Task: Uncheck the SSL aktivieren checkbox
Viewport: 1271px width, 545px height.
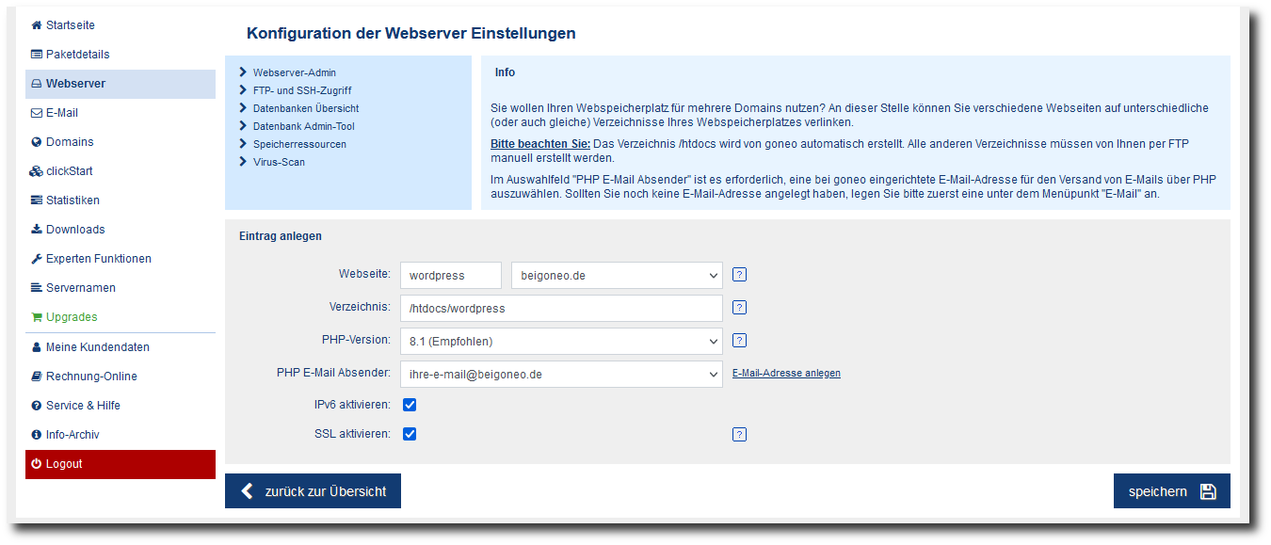Action: point(410,434)
